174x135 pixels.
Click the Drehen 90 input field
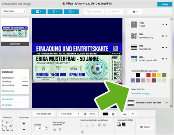pyautogui.click(x=40, y=128)
